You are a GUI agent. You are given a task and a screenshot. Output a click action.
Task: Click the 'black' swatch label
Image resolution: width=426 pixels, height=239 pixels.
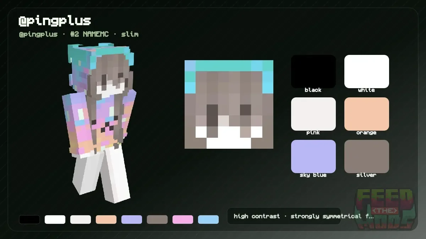pos(313,90)
